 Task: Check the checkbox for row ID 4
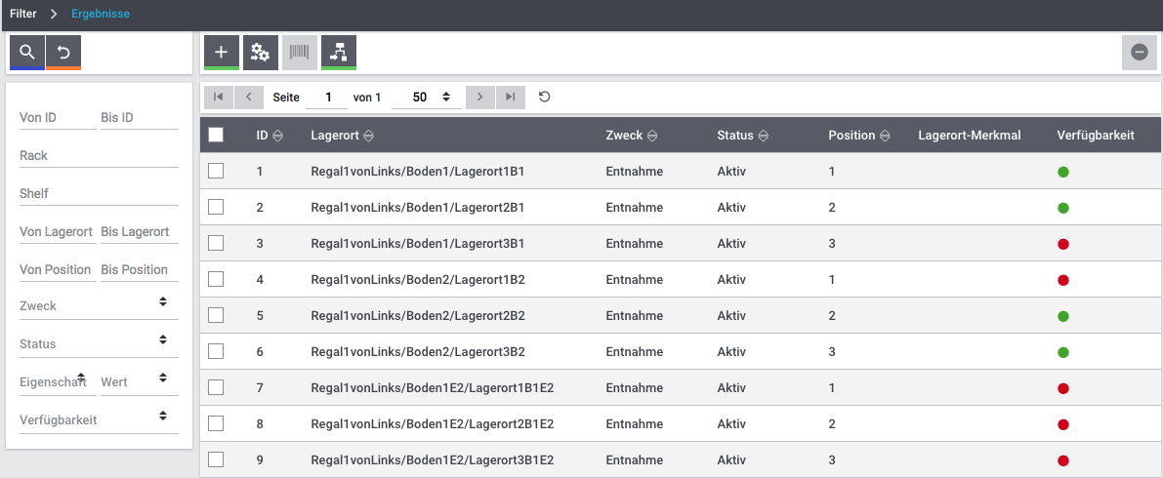(x=216, y=279)
